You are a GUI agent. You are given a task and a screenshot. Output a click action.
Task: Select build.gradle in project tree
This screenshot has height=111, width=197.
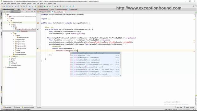coord(13,63)
